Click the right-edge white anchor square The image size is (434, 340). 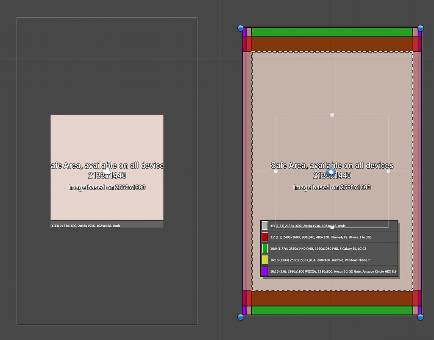(388, 171)
